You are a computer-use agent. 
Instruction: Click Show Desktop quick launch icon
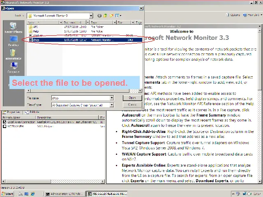coord(26,194)
